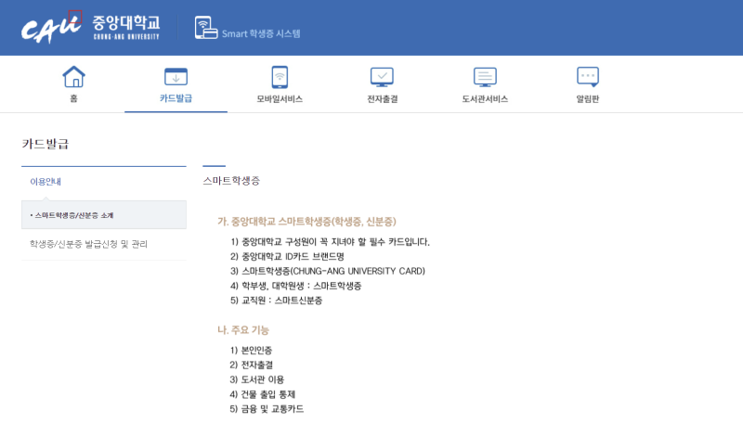Click the 카드발급 page heading
This screenshot has width=743, height=423.
coord(46,144)
